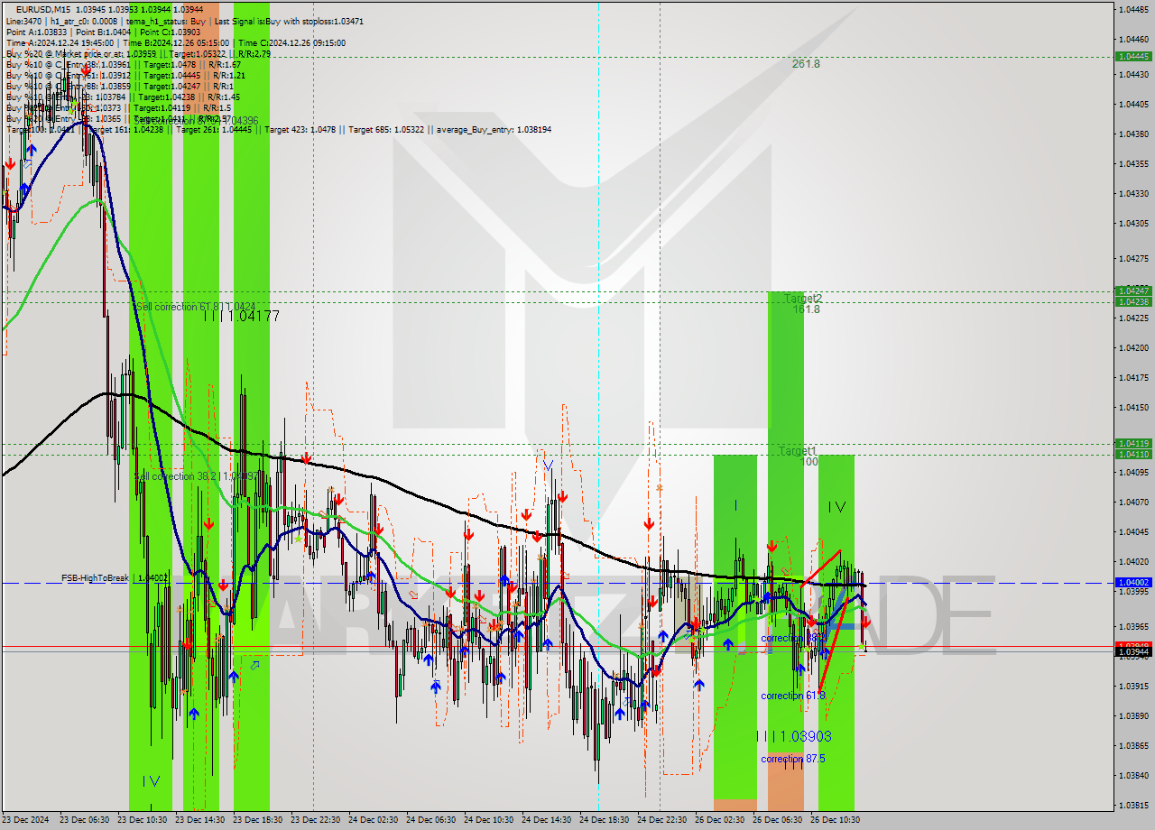Click the '26 Dec 06:30' time label

pos(777,820)
